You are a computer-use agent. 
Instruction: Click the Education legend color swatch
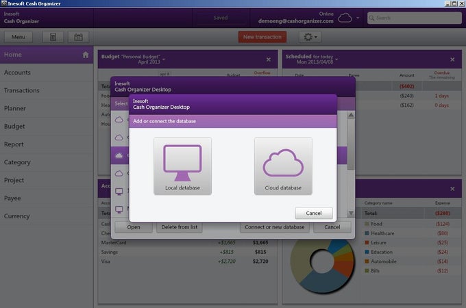(367, 252)
